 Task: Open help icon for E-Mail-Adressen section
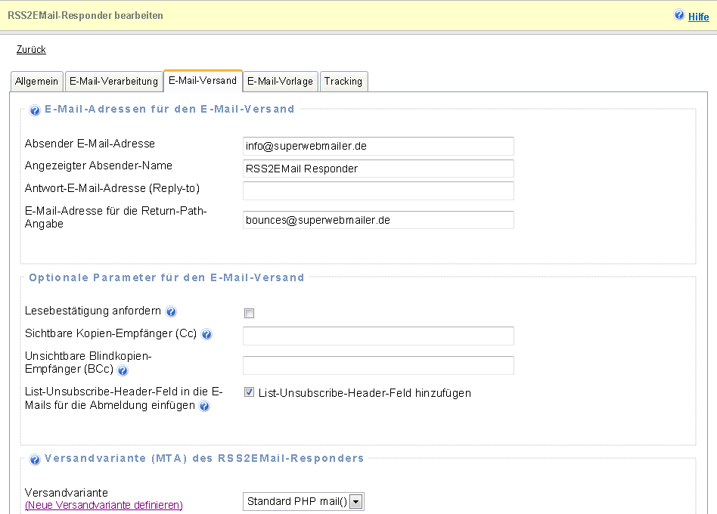(x=35, y=110)
